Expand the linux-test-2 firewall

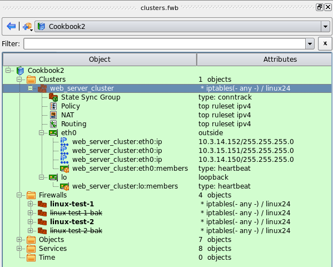click(x=31, y=222)
